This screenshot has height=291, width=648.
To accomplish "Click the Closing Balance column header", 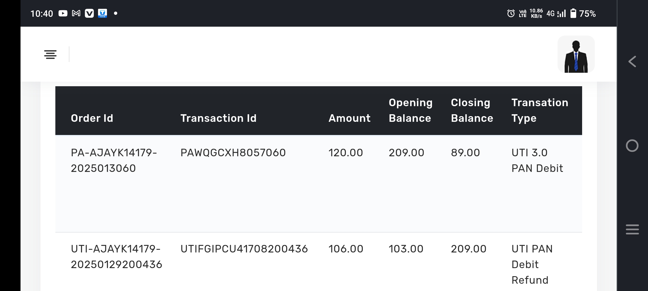I will pos(472,110).
